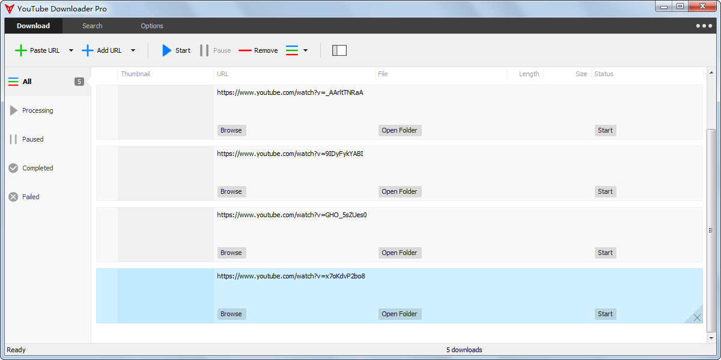The image size is (721, 360).
Task: Select the All downloads filter icon
Action: point(13,82)
